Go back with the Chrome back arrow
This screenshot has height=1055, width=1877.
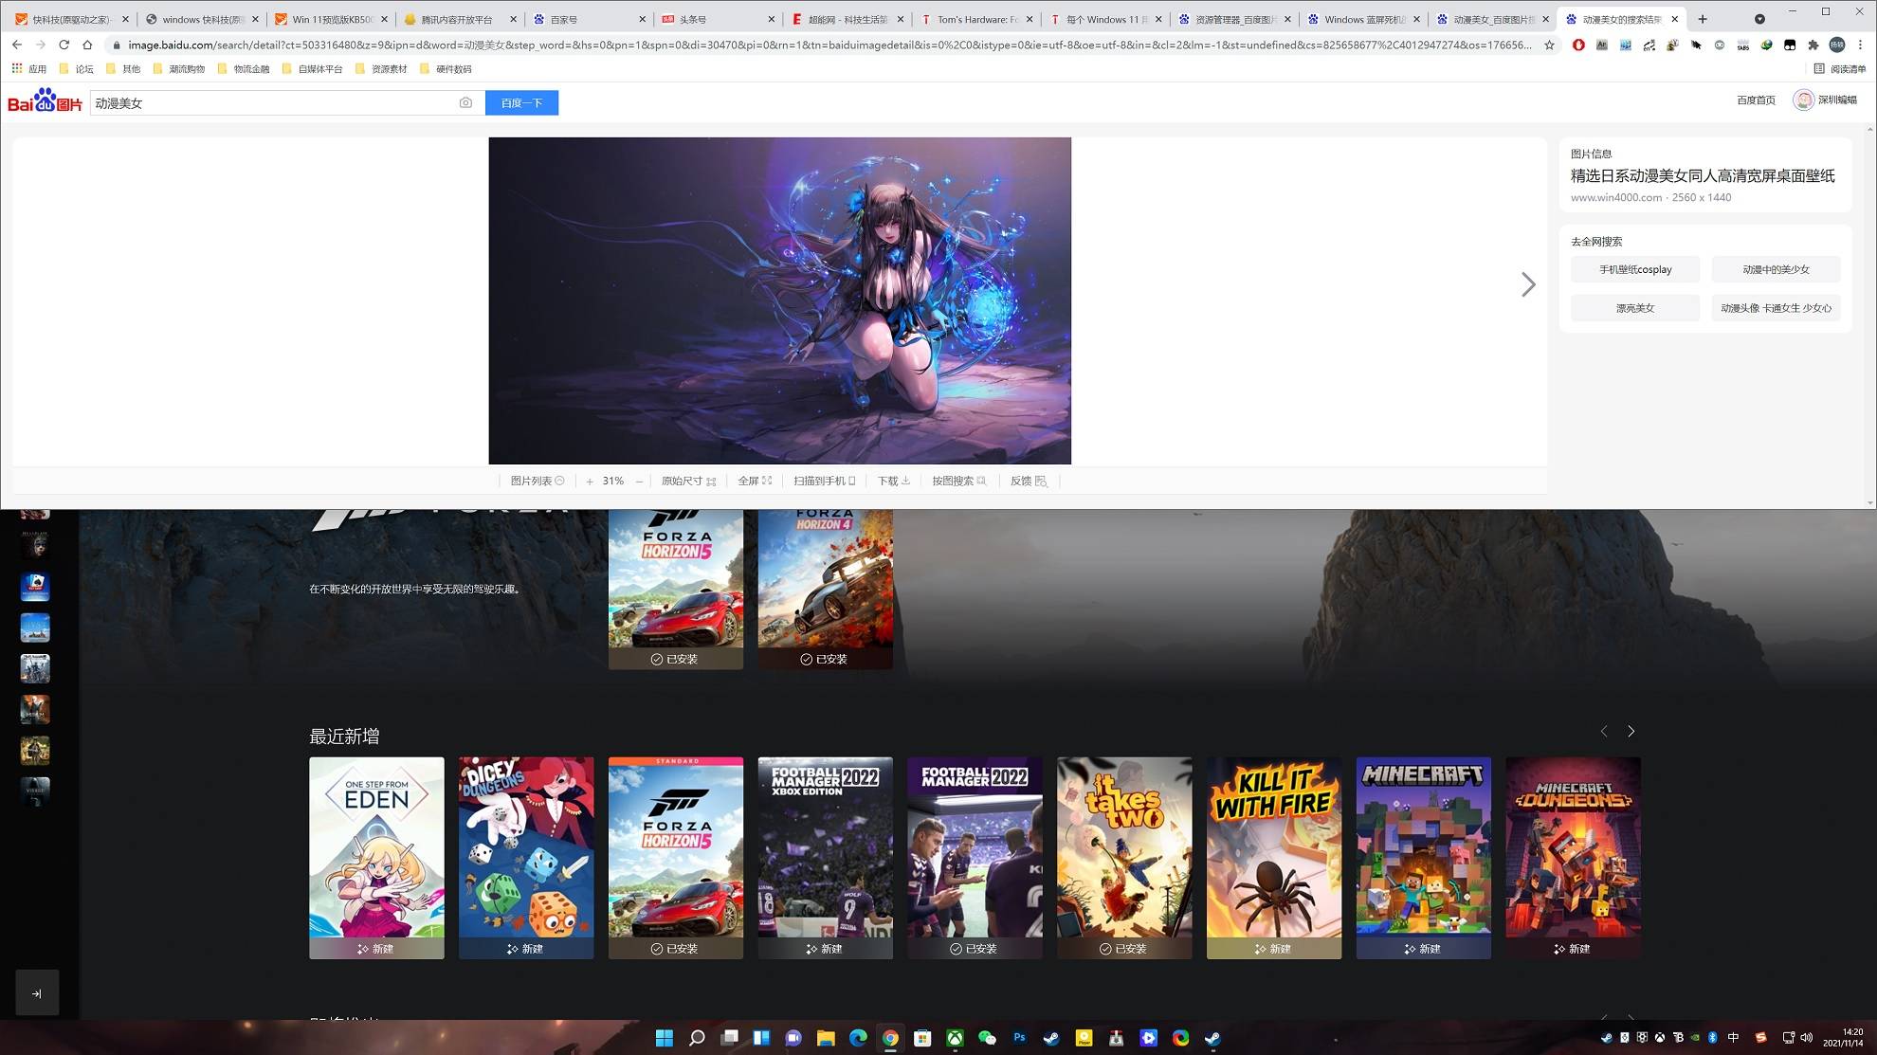pos(17,45)
